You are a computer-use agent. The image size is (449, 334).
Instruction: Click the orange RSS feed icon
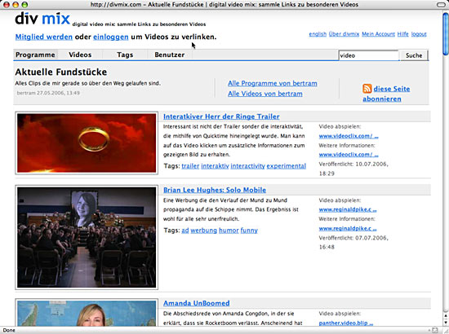[367, 89]
